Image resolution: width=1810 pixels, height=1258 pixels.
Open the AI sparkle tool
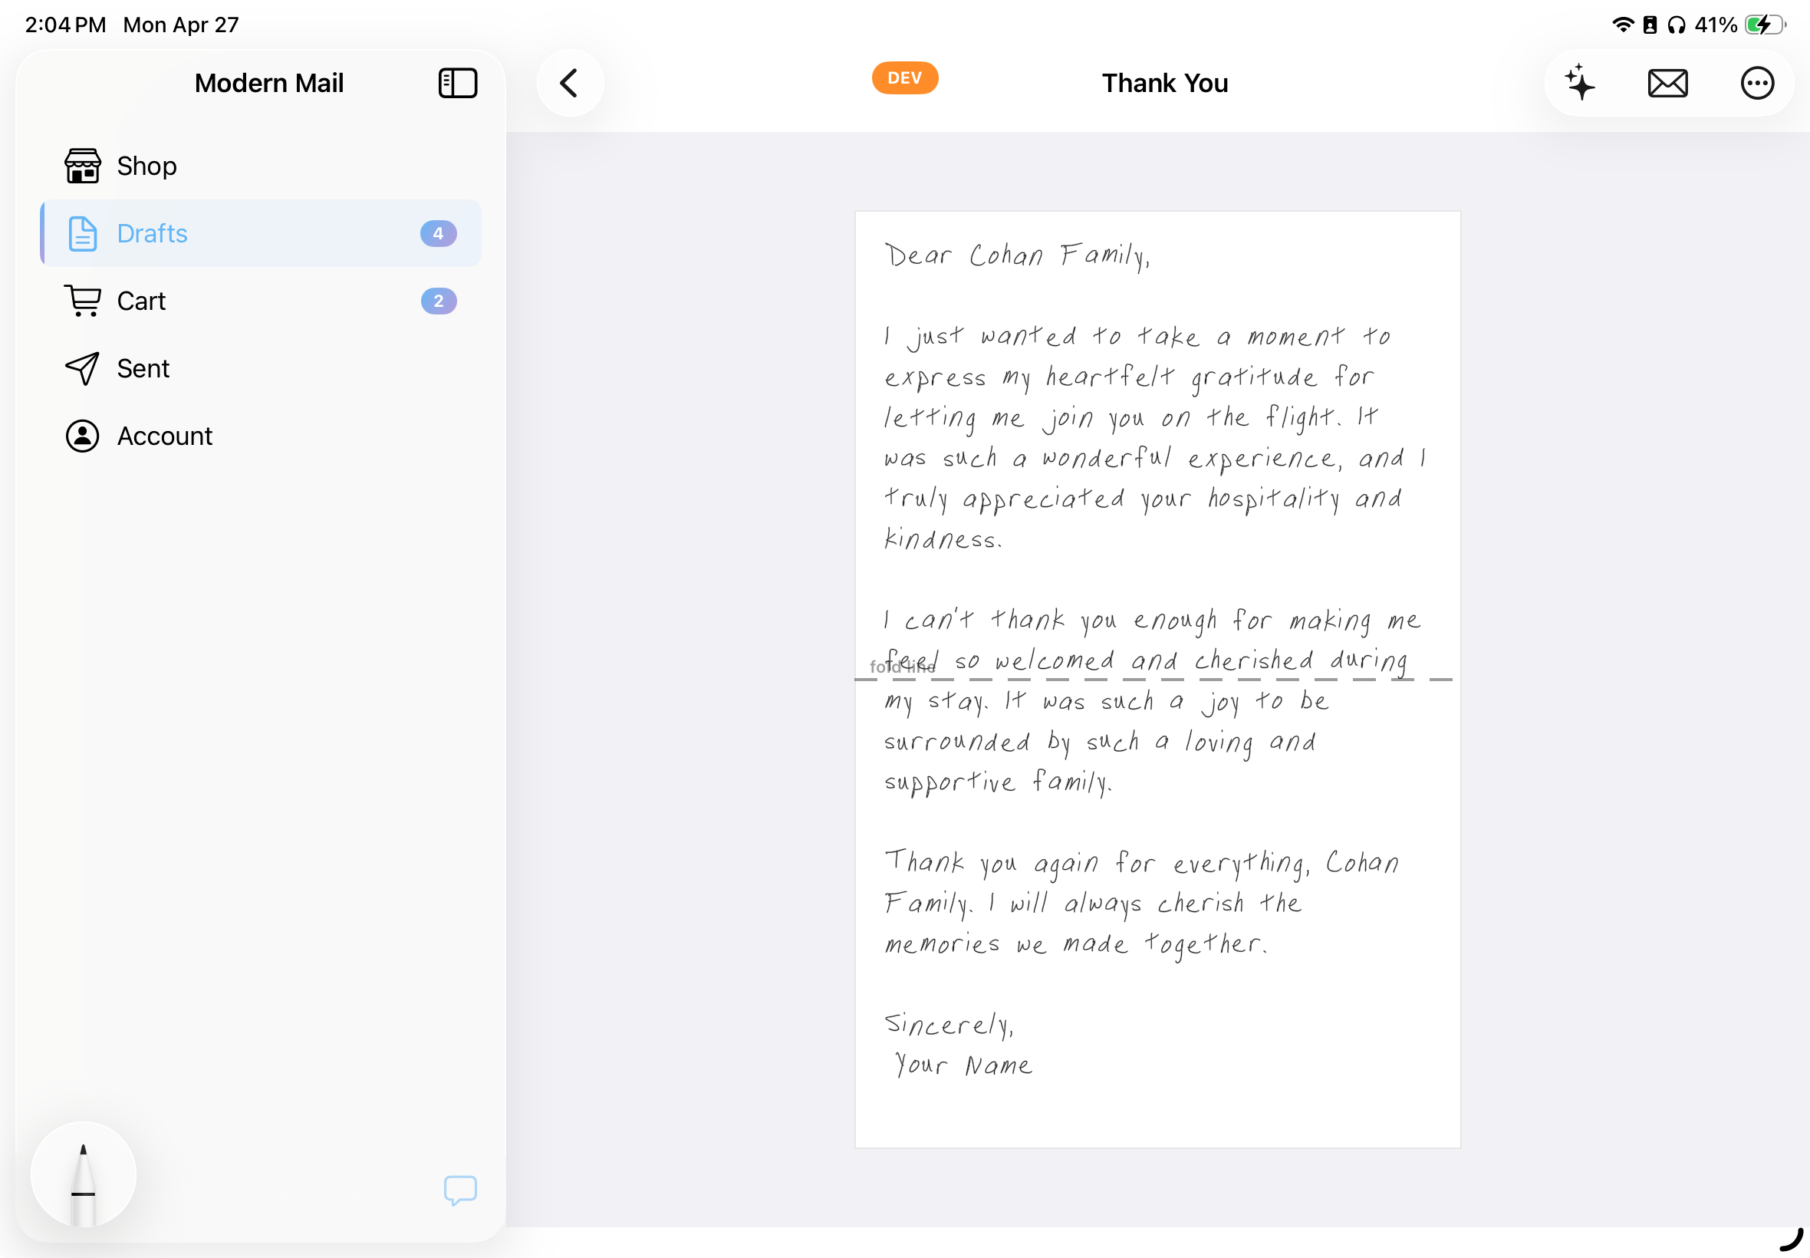pyautogui.click(x=1580, y=83)
